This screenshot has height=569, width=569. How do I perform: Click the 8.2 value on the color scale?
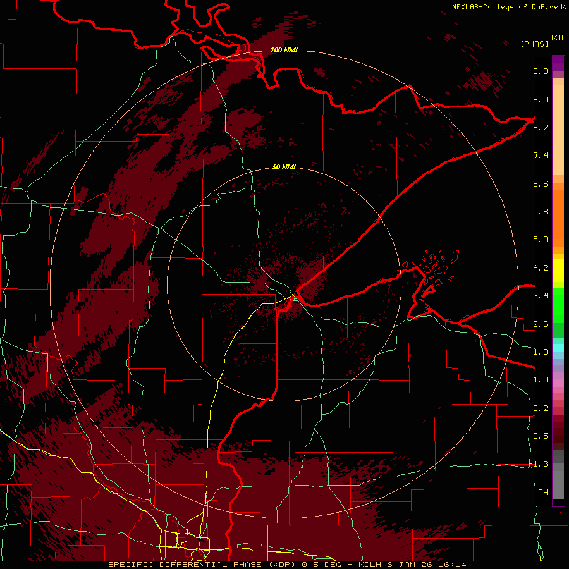click(x=541, y=127)
